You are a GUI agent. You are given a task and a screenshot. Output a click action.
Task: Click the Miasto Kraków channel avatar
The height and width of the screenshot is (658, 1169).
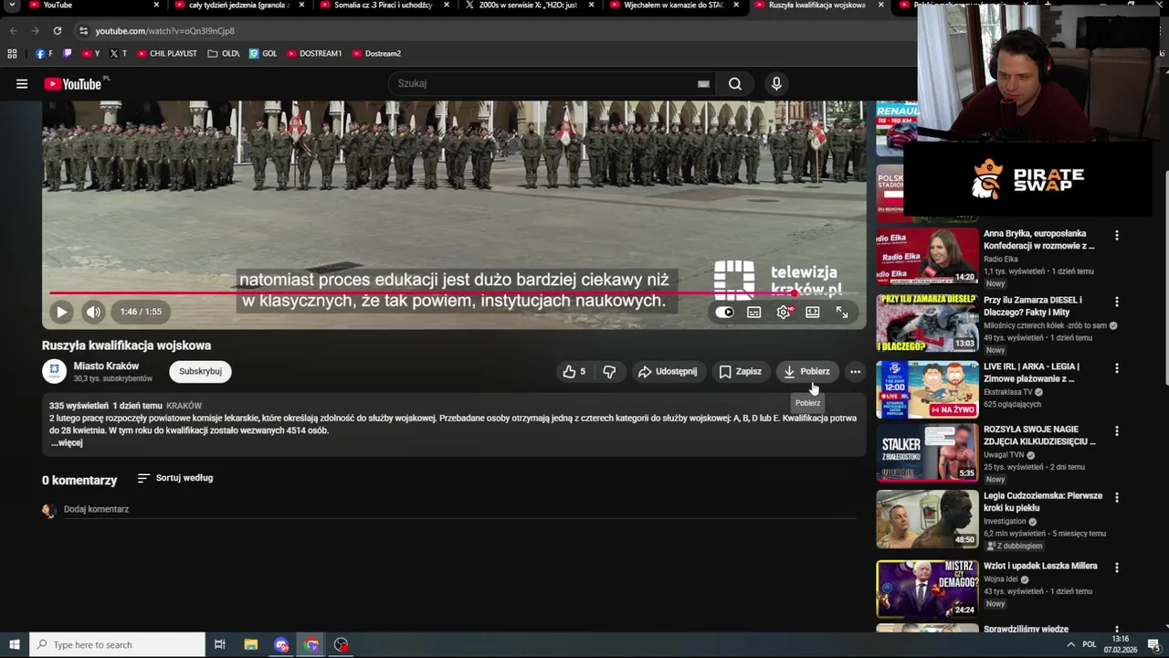[55, 371]
